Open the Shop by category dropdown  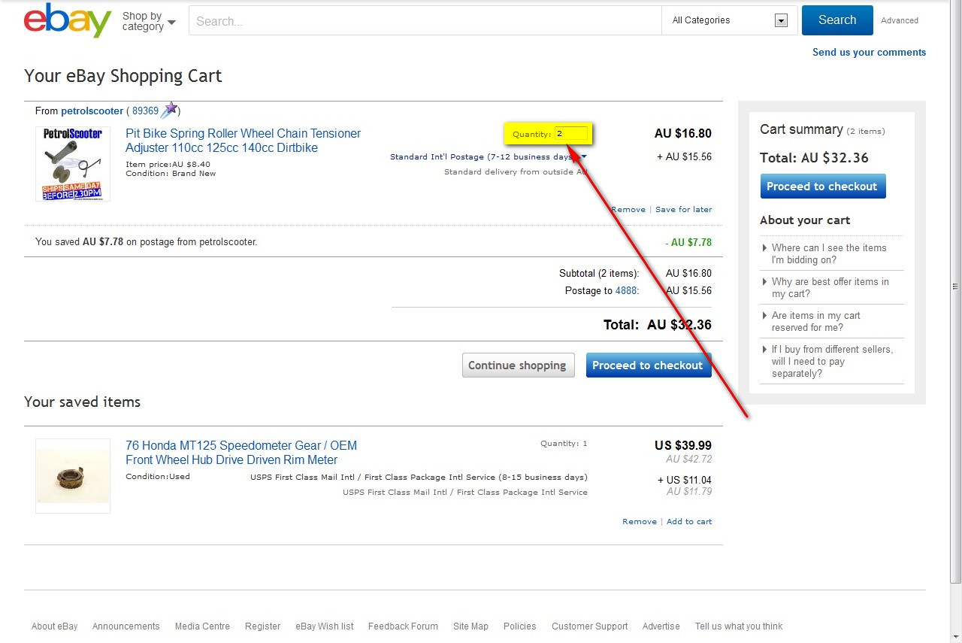pyautogui.click(x=149, y=21)
